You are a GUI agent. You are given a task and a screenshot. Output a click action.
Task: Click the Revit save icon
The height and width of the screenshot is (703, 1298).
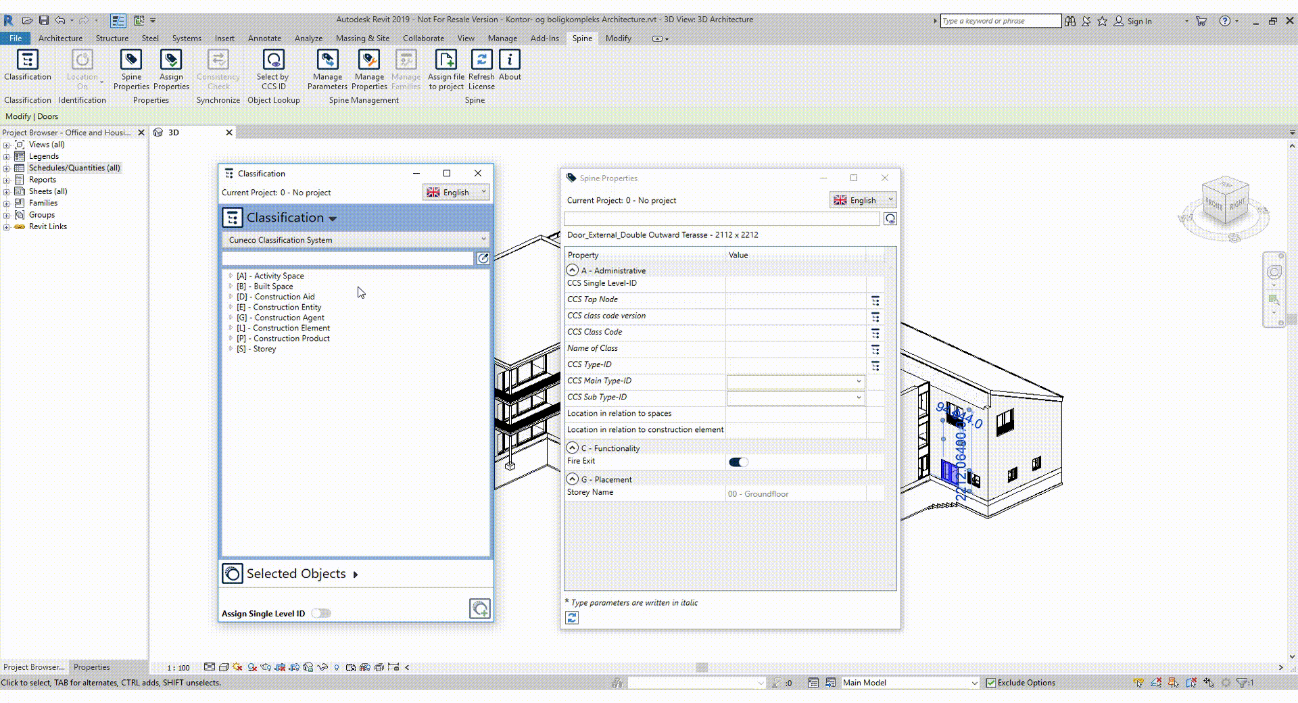point(43,20)
